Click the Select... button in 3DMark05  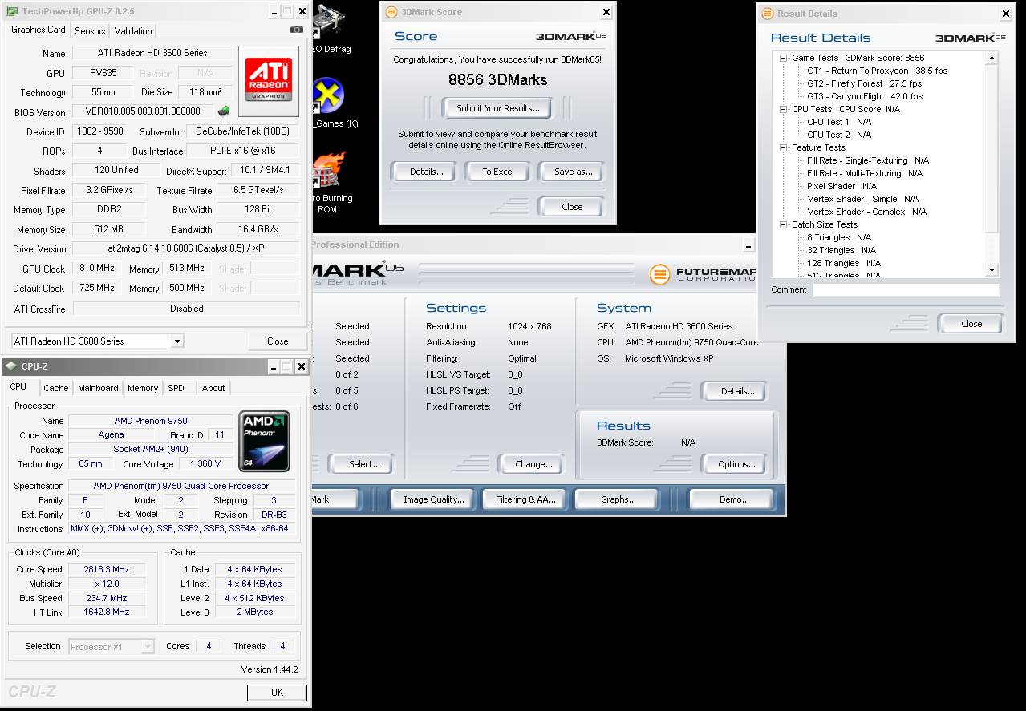[x=364, y=463]
